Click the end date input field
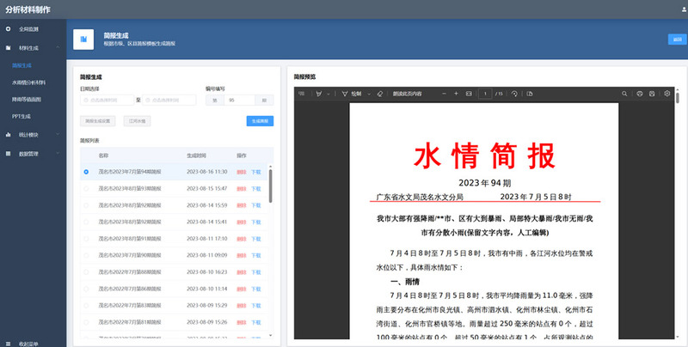The image size is (688, 347). [169, 100]
